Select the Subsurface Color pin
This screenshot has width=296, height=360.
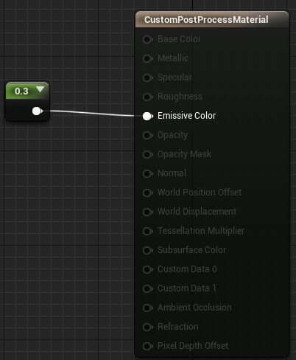point(147,250)
